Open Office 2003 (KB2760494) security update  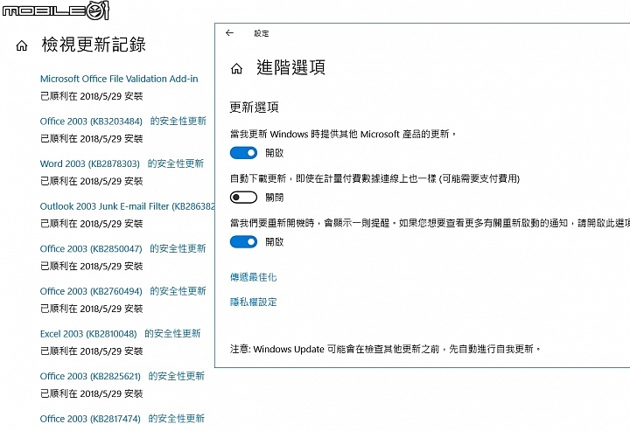pos(123,291)
